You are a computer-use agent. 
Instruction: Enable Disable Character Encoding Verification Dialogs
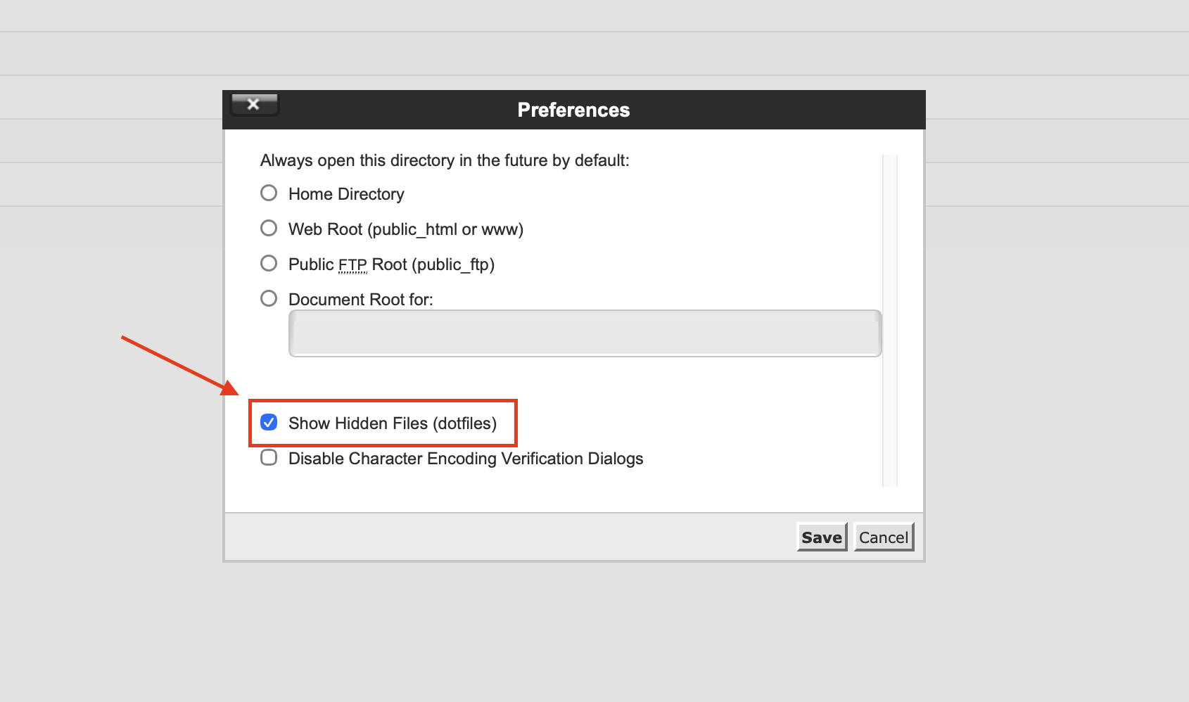tap(268, 458)
